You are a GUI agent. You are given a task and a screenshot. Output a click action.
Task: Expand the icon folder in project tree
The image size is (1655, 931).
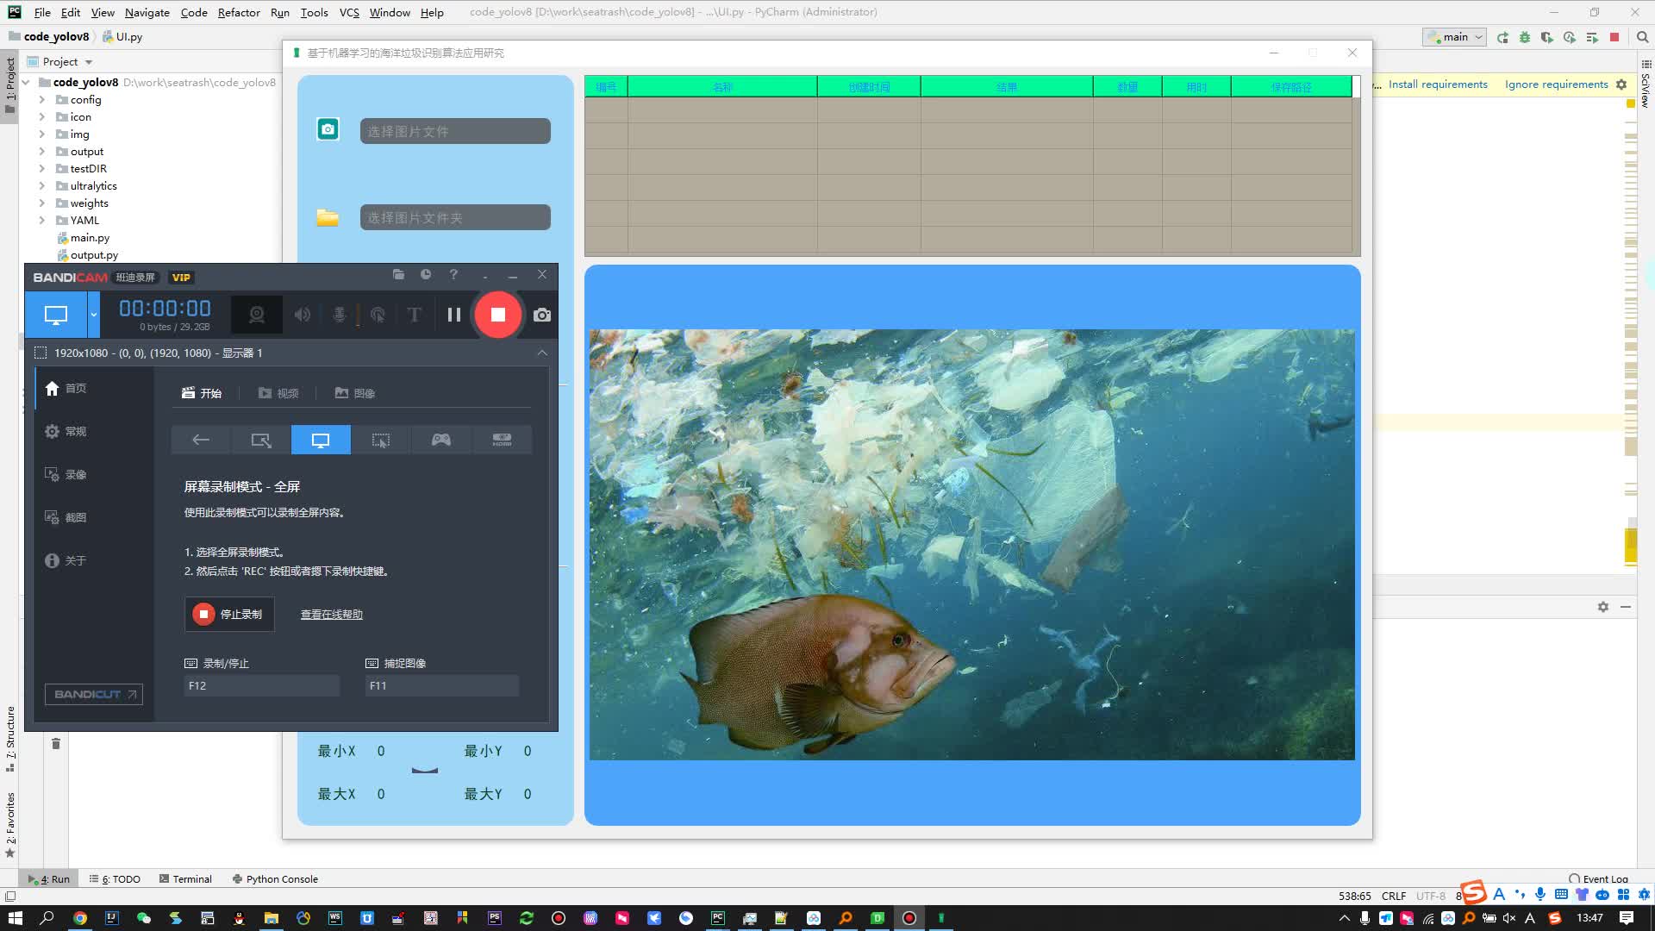(x=41, y=117)
